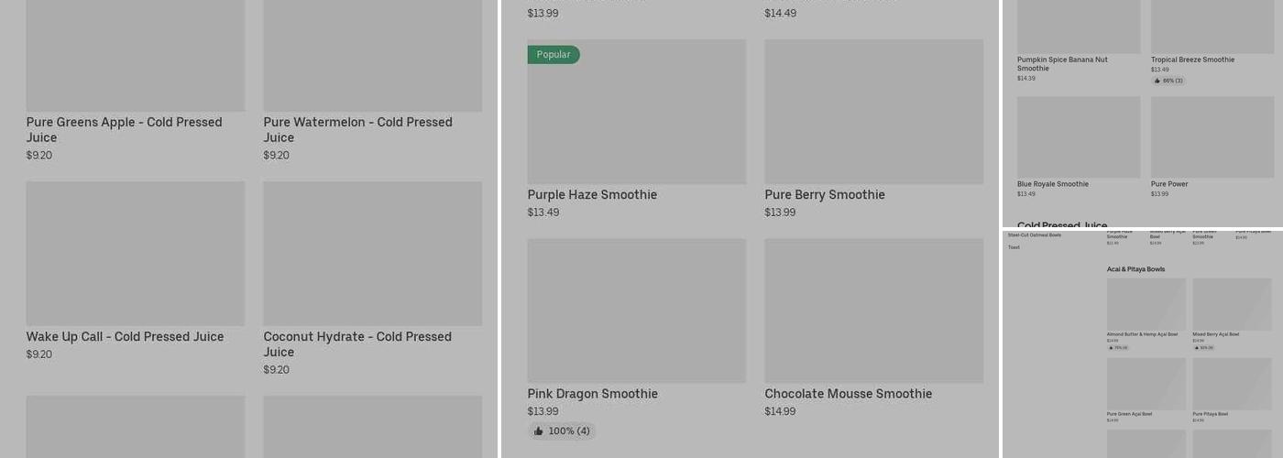Open Pure Green Açaí Bowl item image
This screenshot has height=458, width=1283.
[x=1146, y=384]
